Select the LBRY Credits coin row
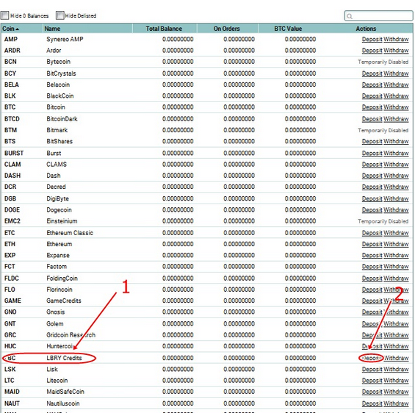Viewport: 415px width, 413px height. click(x=207, y=358)
